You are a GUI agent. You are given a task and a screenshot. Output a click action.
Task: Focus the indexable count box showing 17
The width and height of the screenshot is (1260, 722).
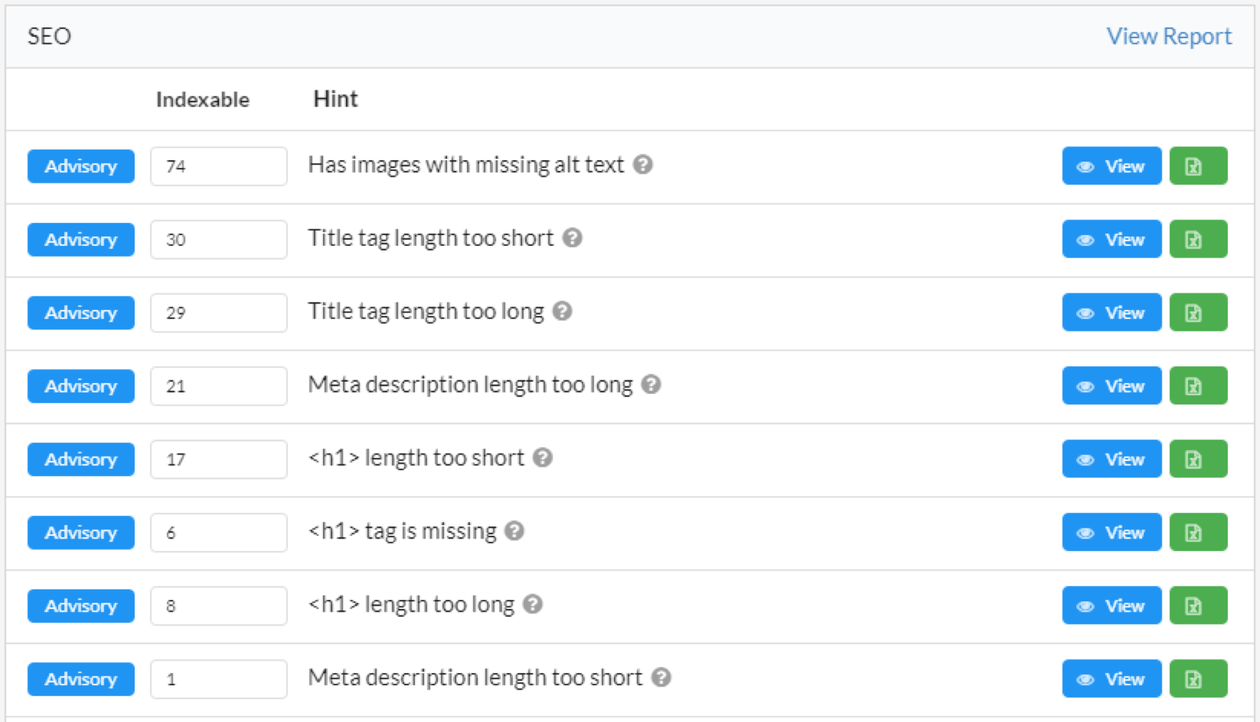coord(218,459)
